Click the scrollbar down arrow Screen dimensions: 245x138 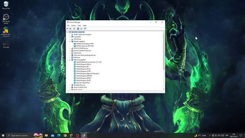point(163,89)
